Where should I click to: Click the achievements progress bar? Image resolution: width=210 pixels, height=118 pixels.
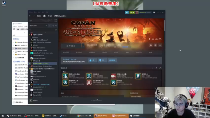pyautogui.click(x=127, y=47)
